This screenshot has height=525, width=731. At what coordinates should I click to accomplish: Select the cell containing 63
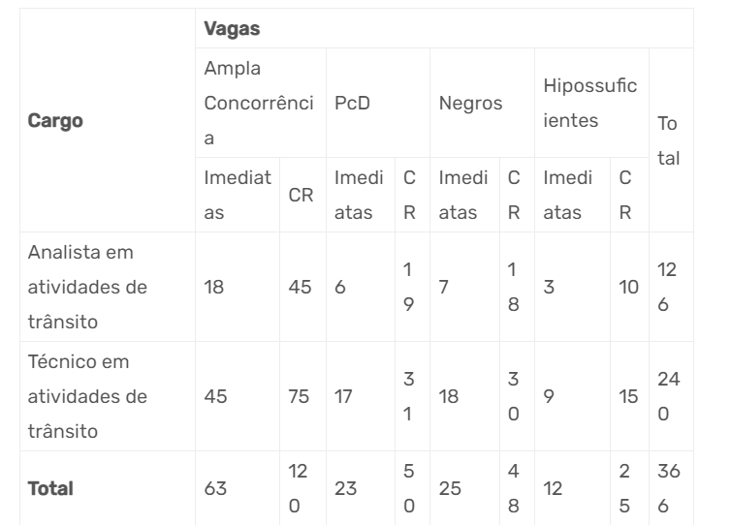click(x=214, y=488)
